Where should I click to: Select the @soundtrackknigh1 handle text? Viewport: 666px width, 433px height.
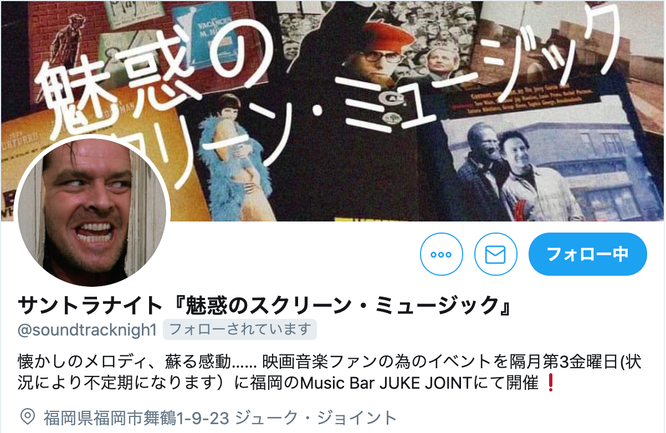click(x=88, y=330)
